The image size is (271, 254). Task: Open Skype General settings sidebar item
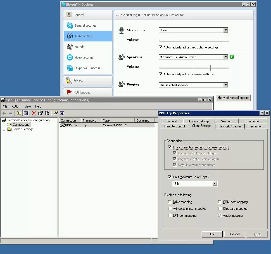tap(88, 25)
